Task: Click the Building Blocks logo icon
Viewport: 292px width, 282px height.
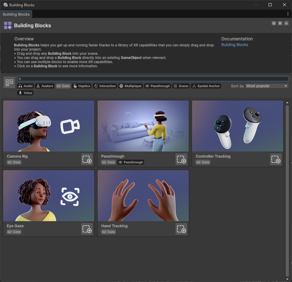Action: (x=8, y=25)
